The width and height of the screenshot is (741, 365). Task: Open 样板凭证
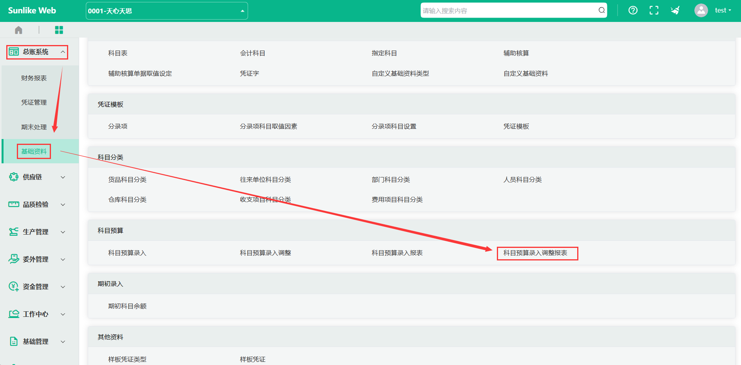(253, 360)
